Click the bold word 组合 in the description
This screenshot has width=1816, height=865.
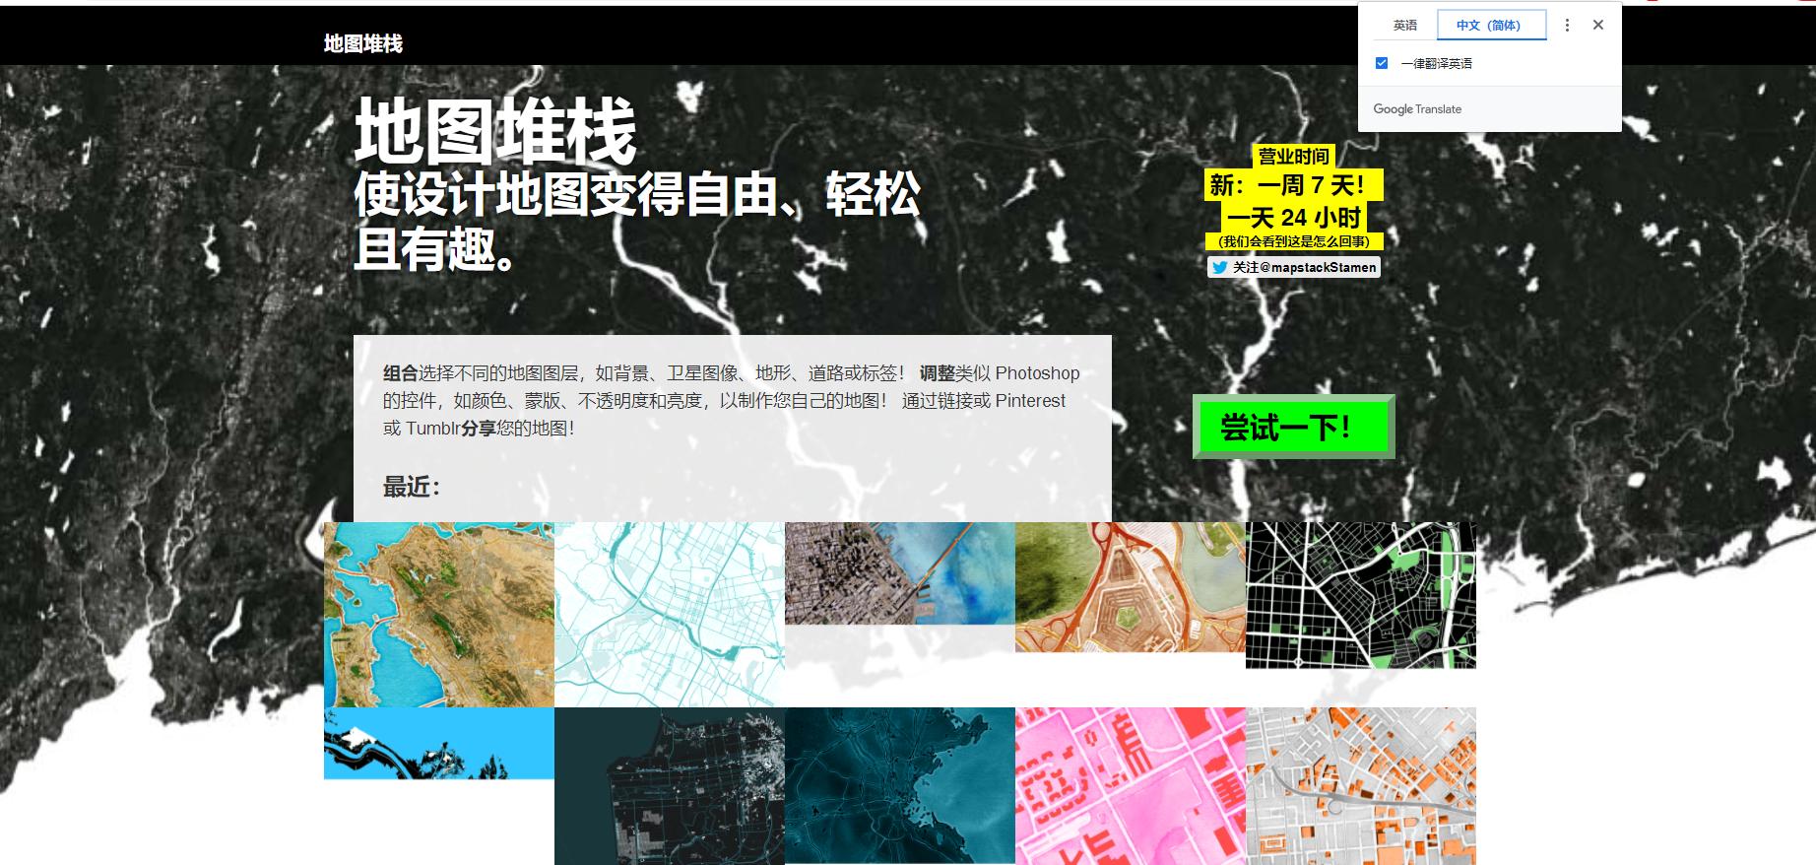coord(400,373)
